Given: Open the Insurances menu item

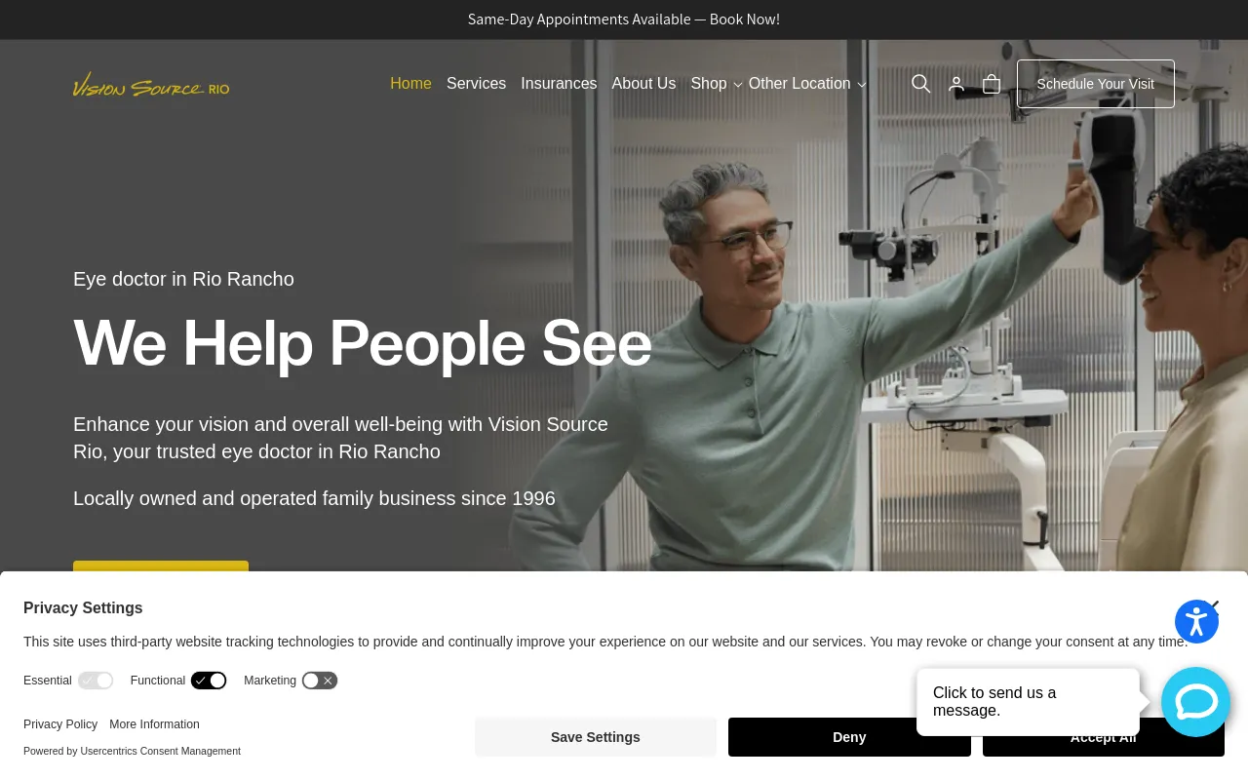Looking at the screenshot, I should pos(559,84).
